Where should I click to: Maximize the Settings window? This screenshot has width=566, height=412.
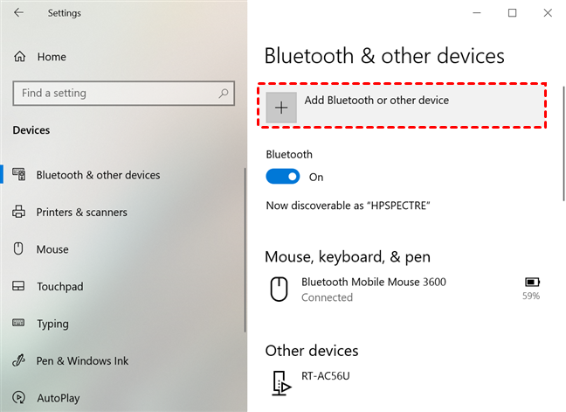coord(512,13)
